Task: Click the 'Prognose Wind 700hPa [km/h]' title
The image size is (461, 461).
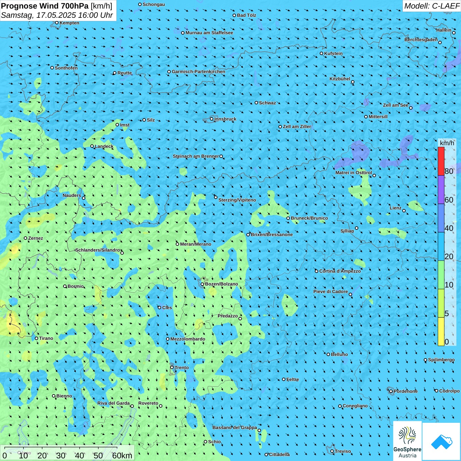Action: tap(57, 6)
